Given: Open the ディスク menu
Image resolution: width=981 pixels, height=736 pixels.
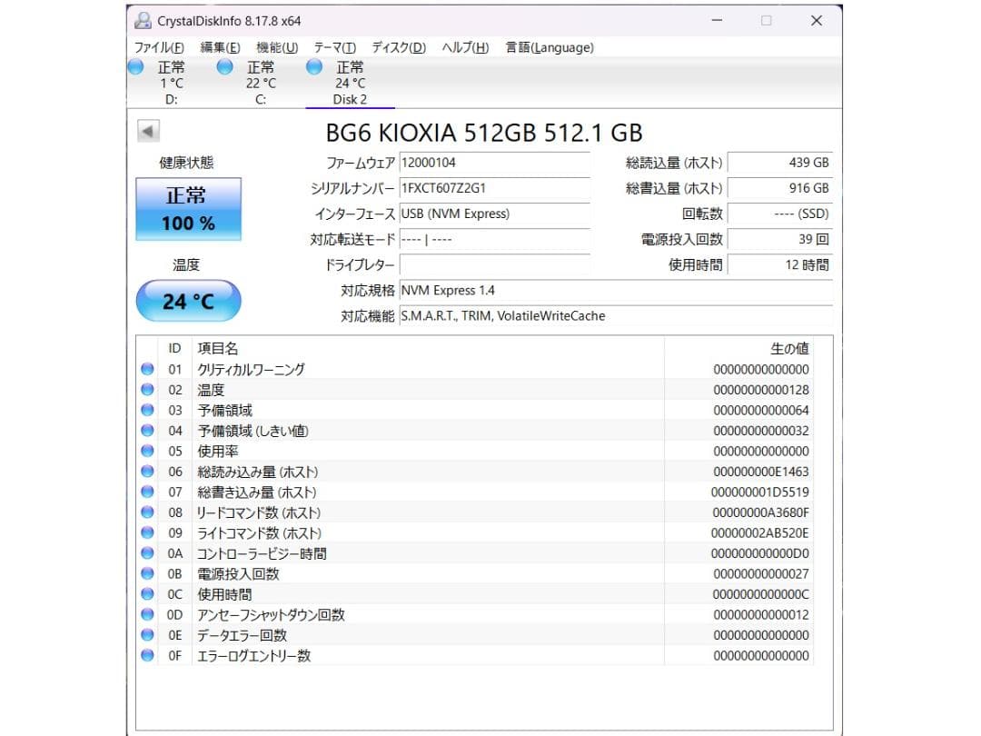Looking at the screenshot, I should (x=397, y=47).
